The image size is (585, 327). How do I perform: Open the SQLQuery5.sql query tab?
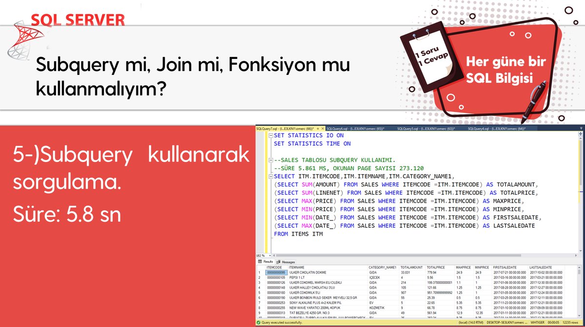tap(426, 129)
